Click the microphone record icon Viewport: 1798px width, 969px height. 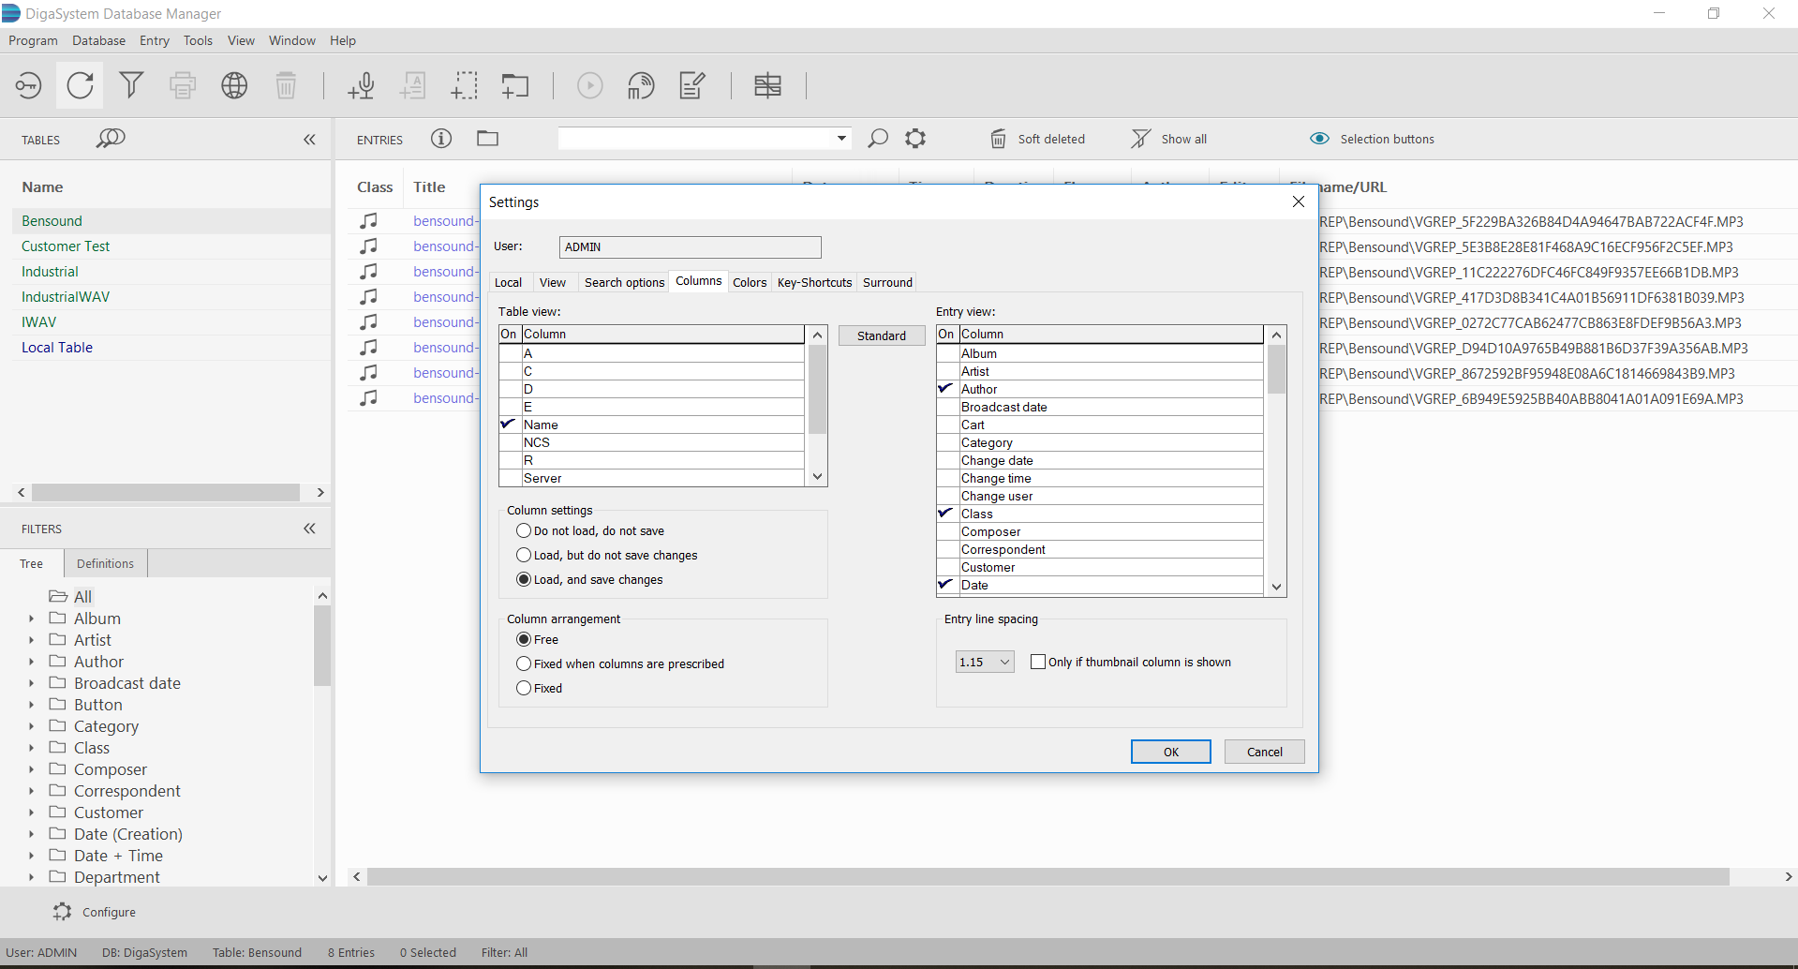click(x=361, y=85)
